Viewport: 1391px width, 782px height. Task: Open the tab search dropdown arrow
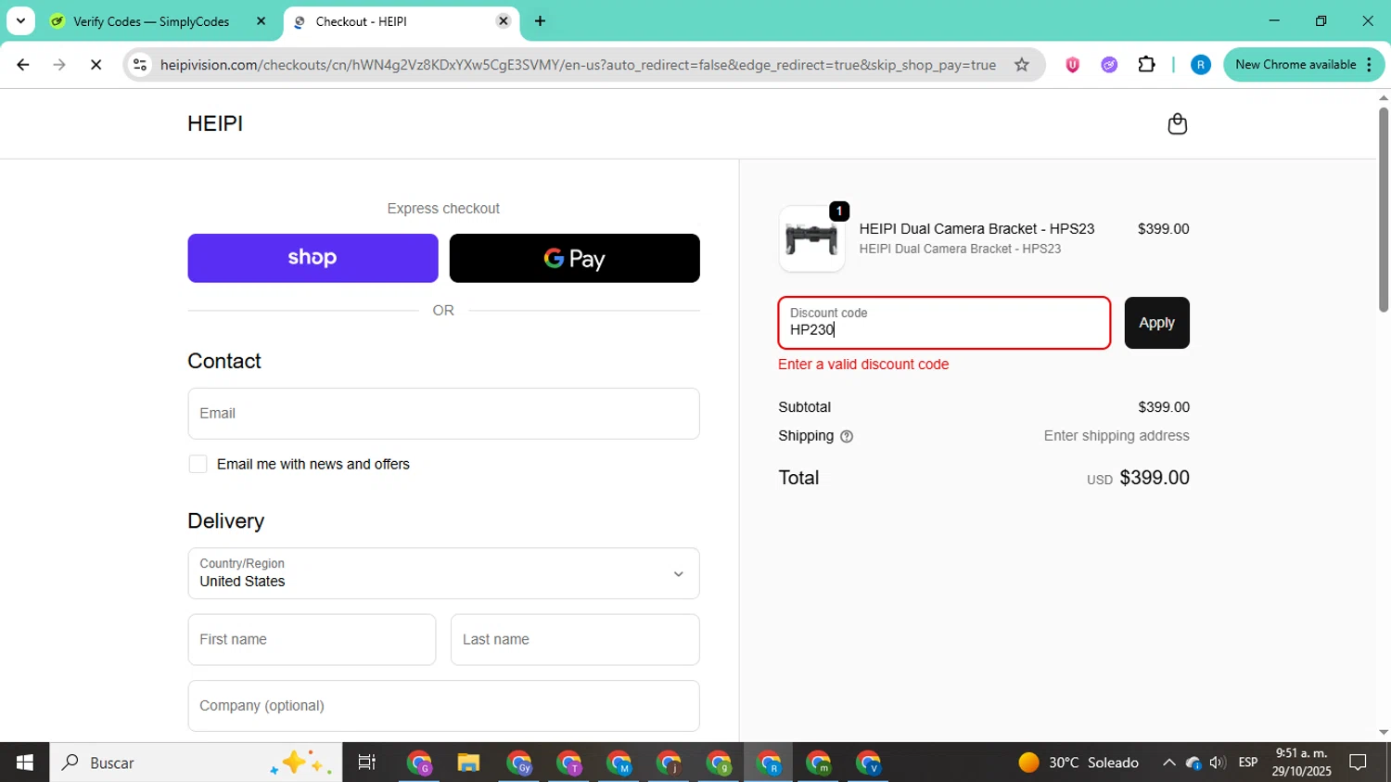[20, 21]
